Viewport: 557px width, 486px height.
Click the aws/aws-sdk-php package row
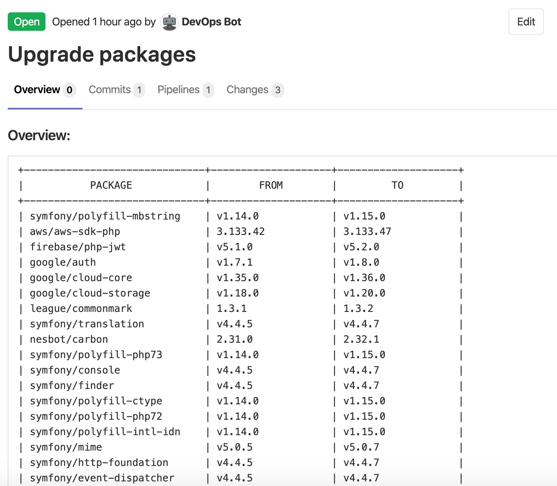click(241, 231)
